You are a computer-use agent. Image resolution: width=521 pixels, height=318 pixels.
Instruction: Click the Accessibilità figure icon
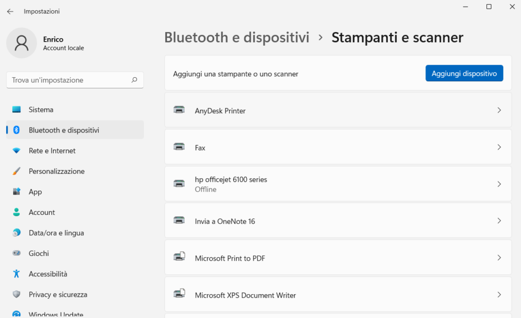pyautogui.click(x=16, y=274)
